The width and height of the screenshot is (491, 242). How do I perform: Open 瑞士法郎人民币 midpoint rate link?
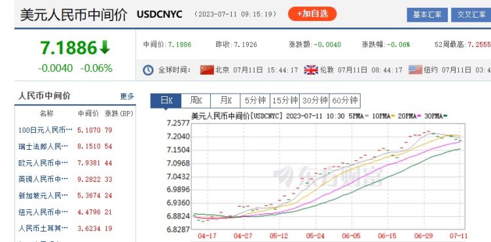coord(43,147)
